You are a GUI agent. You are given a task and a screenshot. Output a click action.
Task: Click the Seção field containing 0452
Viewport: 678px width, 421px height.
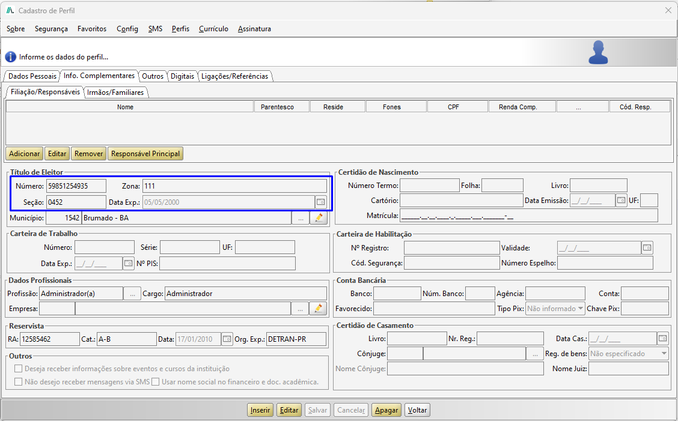76,202
